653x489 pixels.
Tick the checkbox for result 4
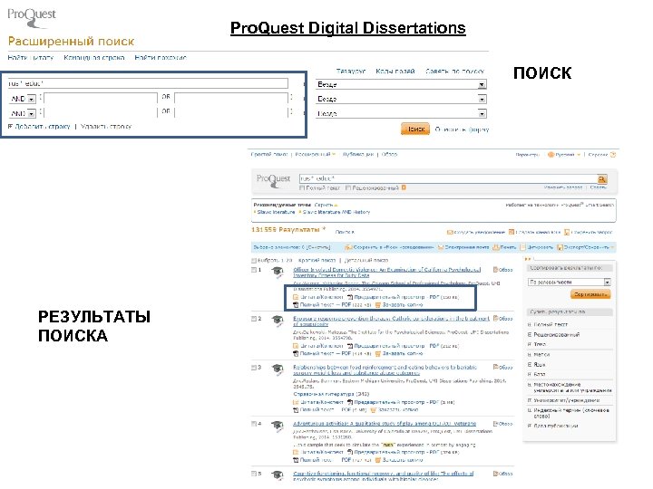pyautogui.click(x=254, y=424)
